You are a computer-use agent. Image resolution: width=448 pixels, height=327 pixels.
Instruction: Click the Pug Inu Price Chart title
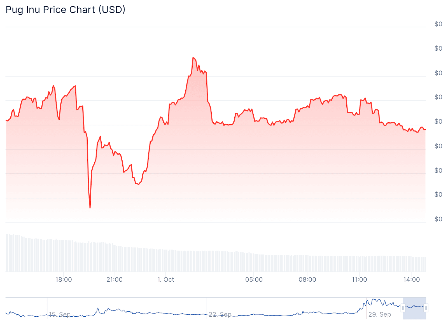click(x=66, y=10)
